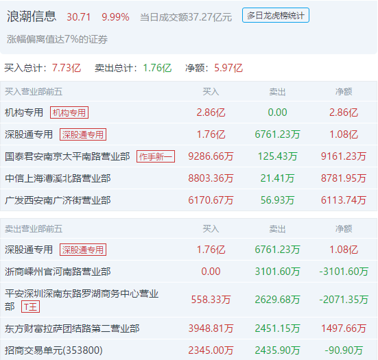Click the 卖出营业部前五 section header
This screenshot has width=378, height=360.
pos(34,228)
